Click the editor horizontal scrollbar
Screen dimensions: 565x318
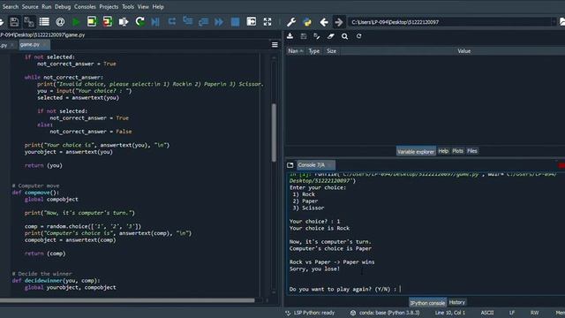(127, 300)
